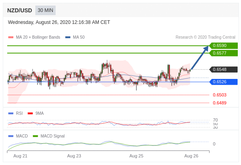The width and height of the screenshot is (241, 165).
Task: Click the MACD zero axis label
Action: pos(214,144)
